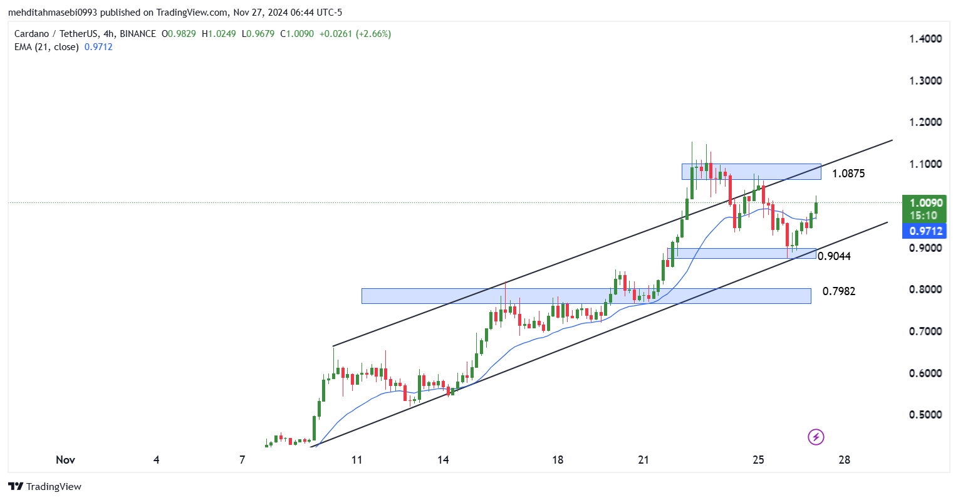This screenshot has width=958, height=500.
Task: Click the 1.1000 price axis label
Action: pyautogui.click(x=925, y=164)
